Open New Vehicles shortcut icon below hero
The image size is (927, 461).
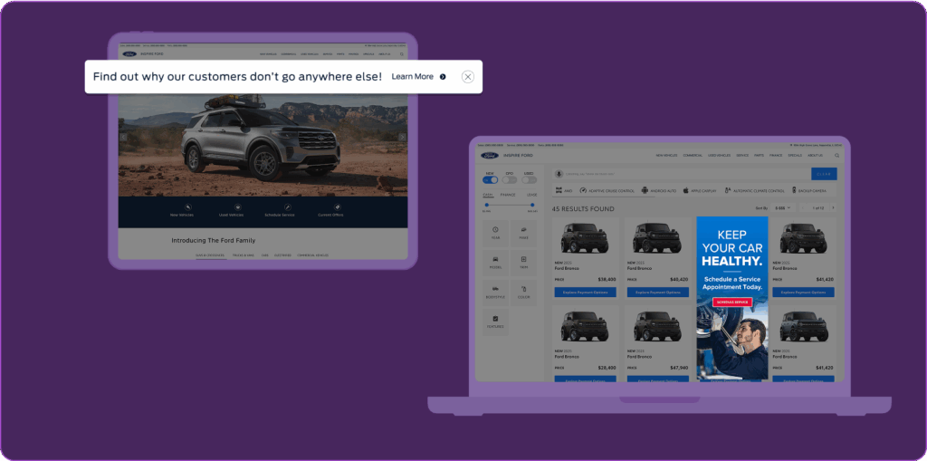point(188,207)
